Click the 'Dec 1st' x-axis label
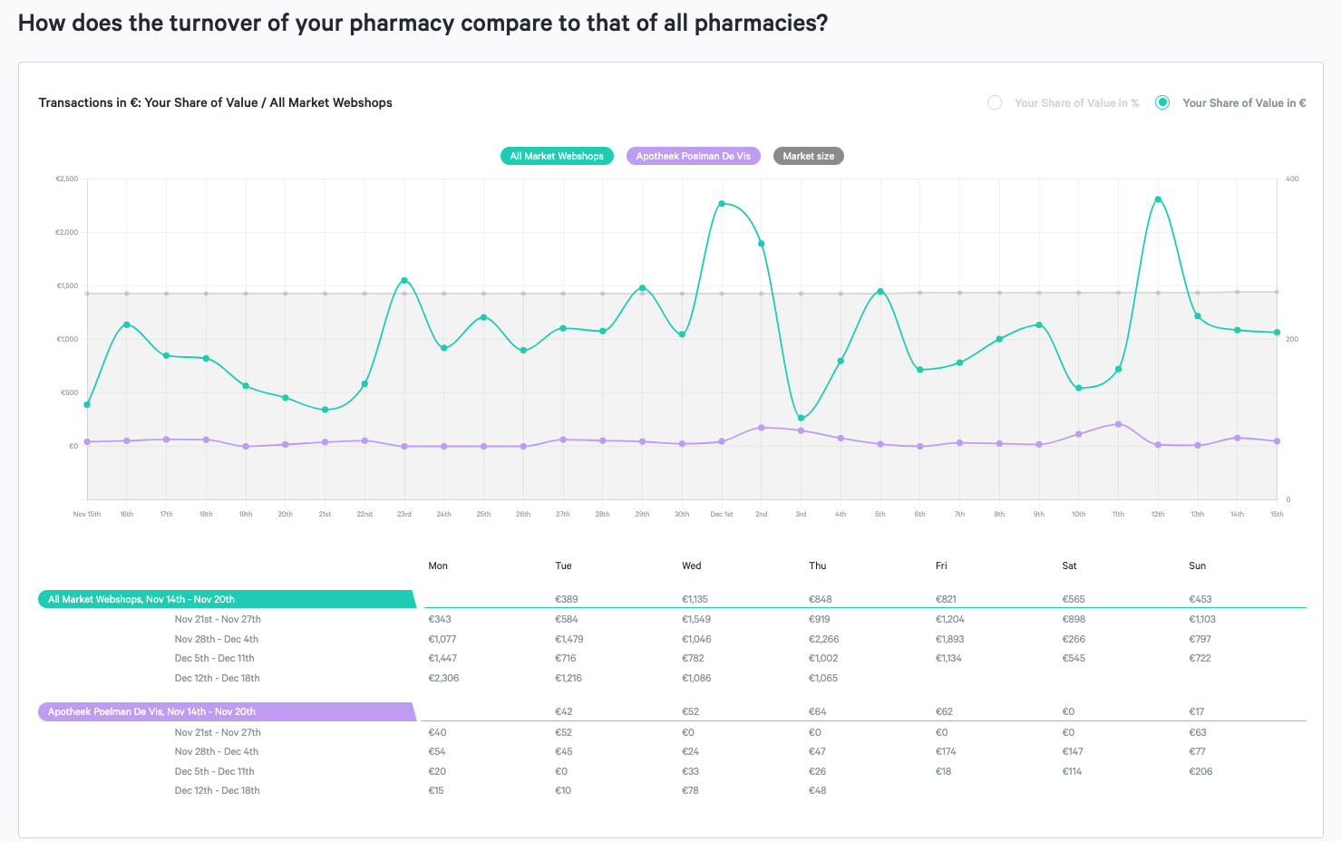Viewport: 1341px width, 841px height. tap(722, 514)
